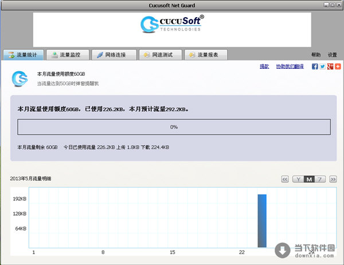Click 下载 224.4KB value

(x=155, y=147)
